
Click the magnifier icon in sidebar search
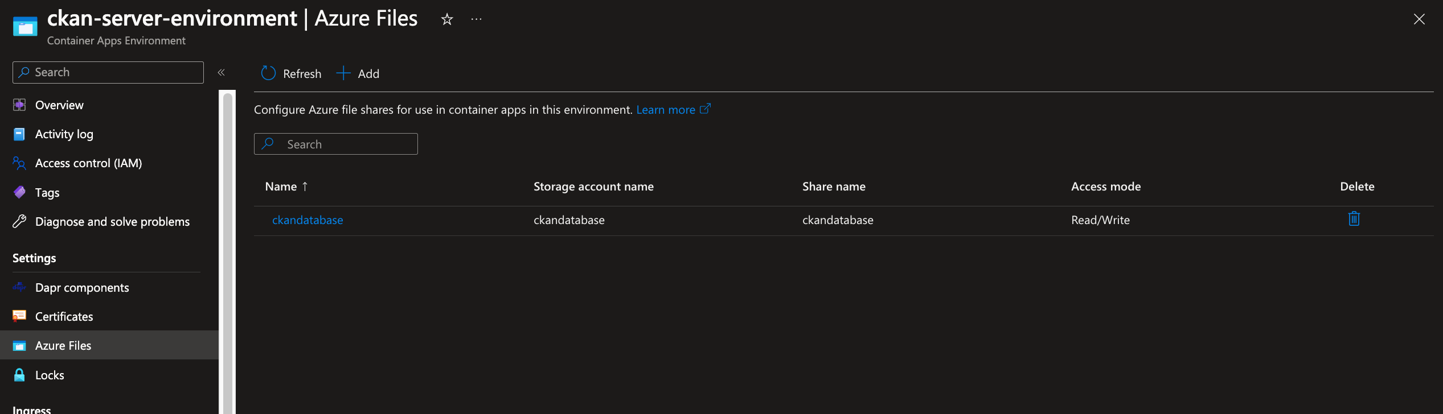click(x=24, y=72)
